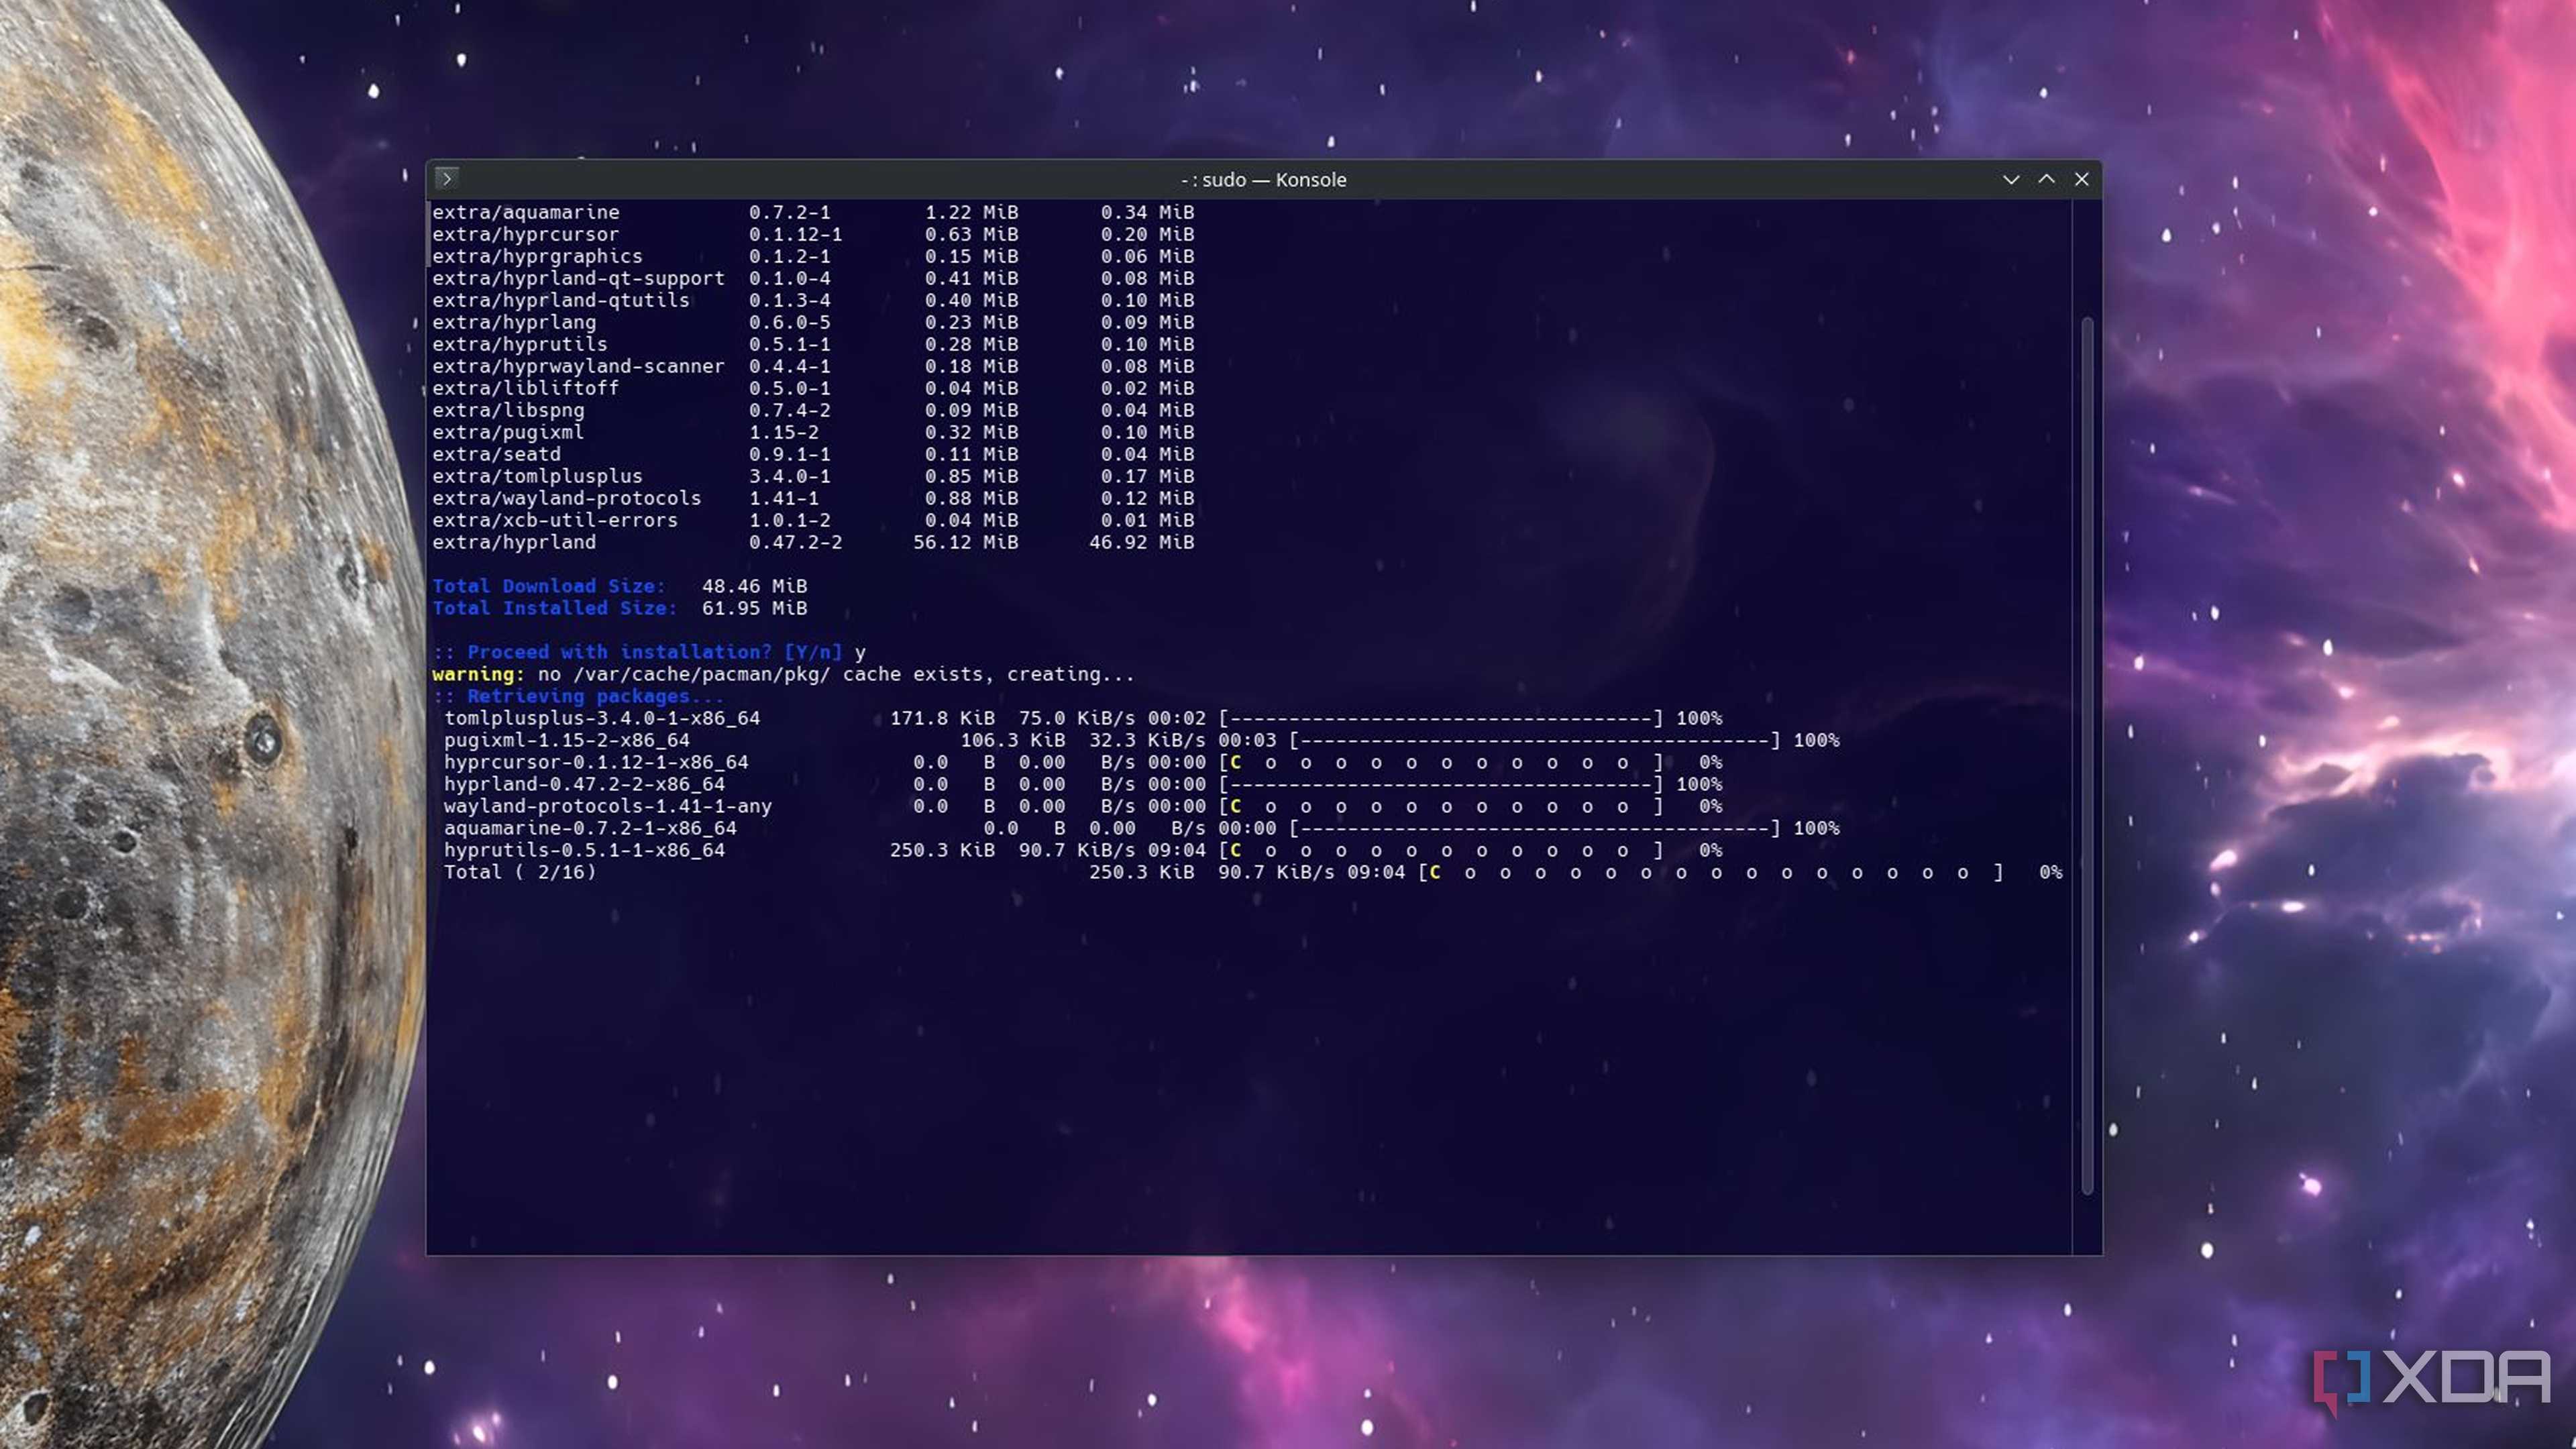Select 'extra/tomlplusplus' package name
This screenshot has width=2576, height=1449.
point(537,476)
